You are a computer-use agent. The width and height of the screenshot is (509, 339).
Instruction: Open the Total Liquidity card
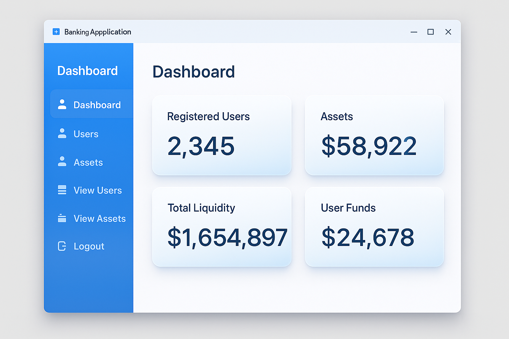(222, 227)
